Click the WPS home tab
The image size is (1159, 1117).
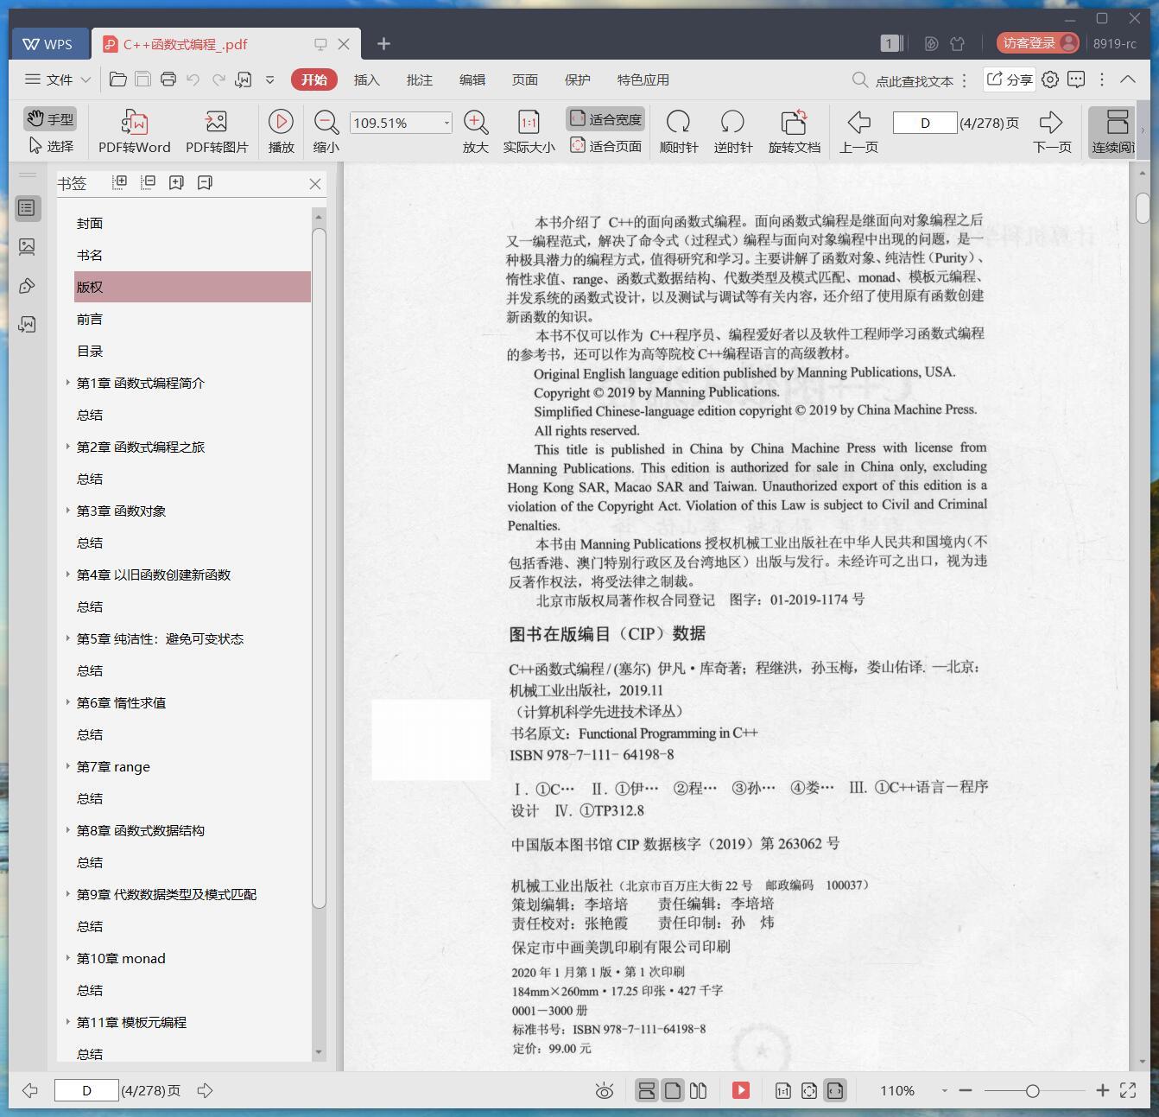[48, 43]
